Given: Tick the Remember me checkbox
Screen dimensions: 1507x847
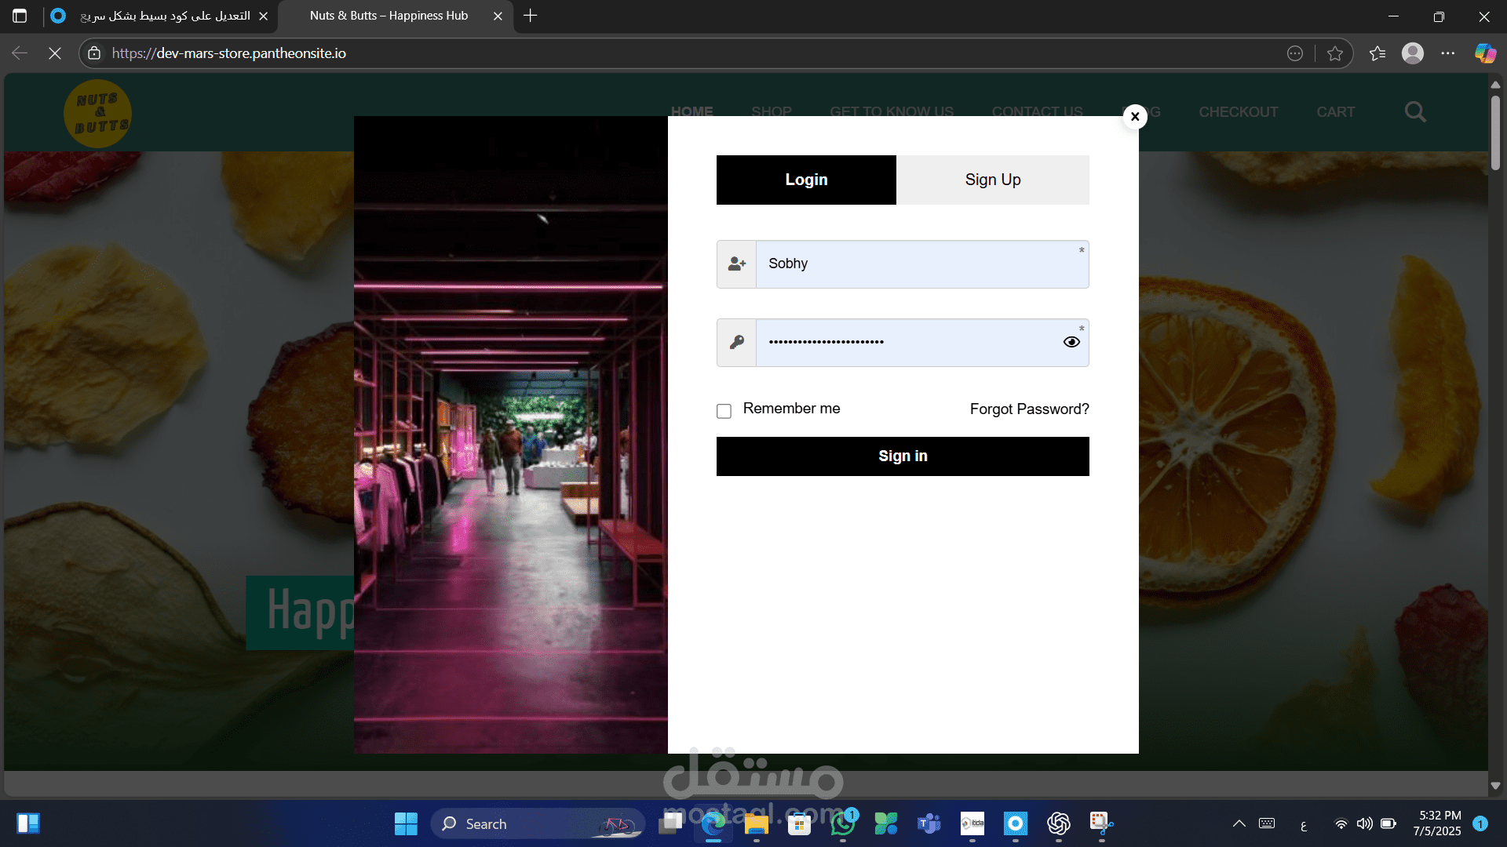Looking at the screenshot, I should (x=724, y=411).
